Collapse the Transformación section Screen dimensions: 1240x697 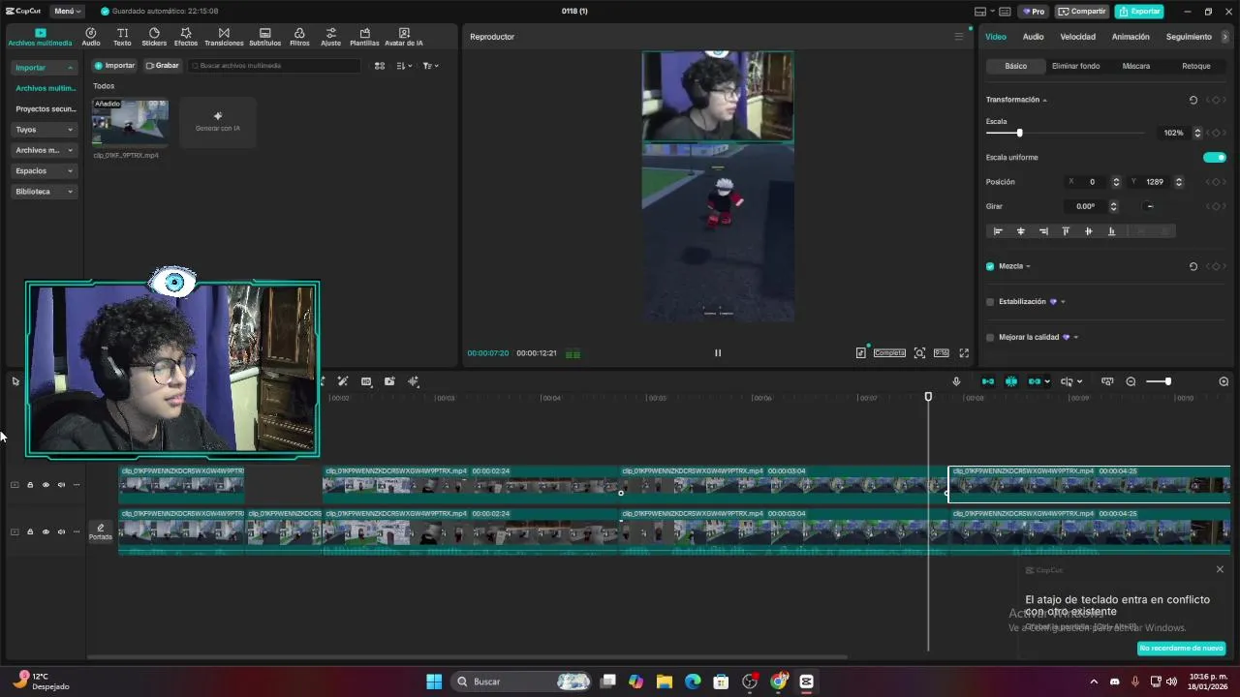click(x=1044, y=100)
